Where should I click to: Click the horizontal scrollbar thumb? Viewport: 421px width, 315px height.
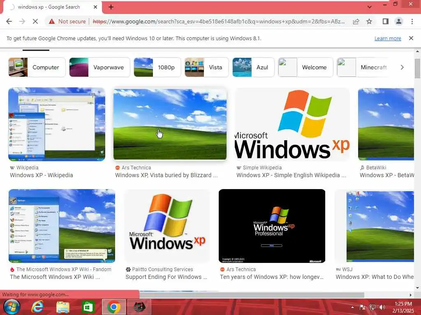point(251,295)
